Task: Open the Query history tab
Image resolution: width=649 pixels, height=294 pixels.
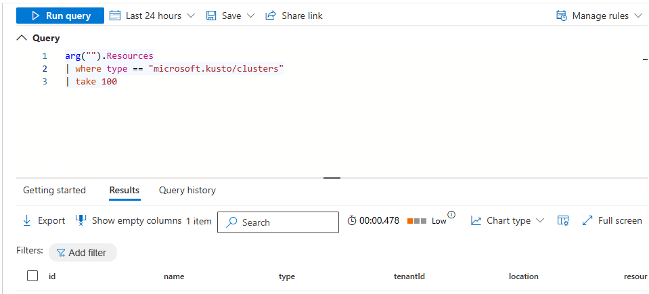Action: coord(187,190)
